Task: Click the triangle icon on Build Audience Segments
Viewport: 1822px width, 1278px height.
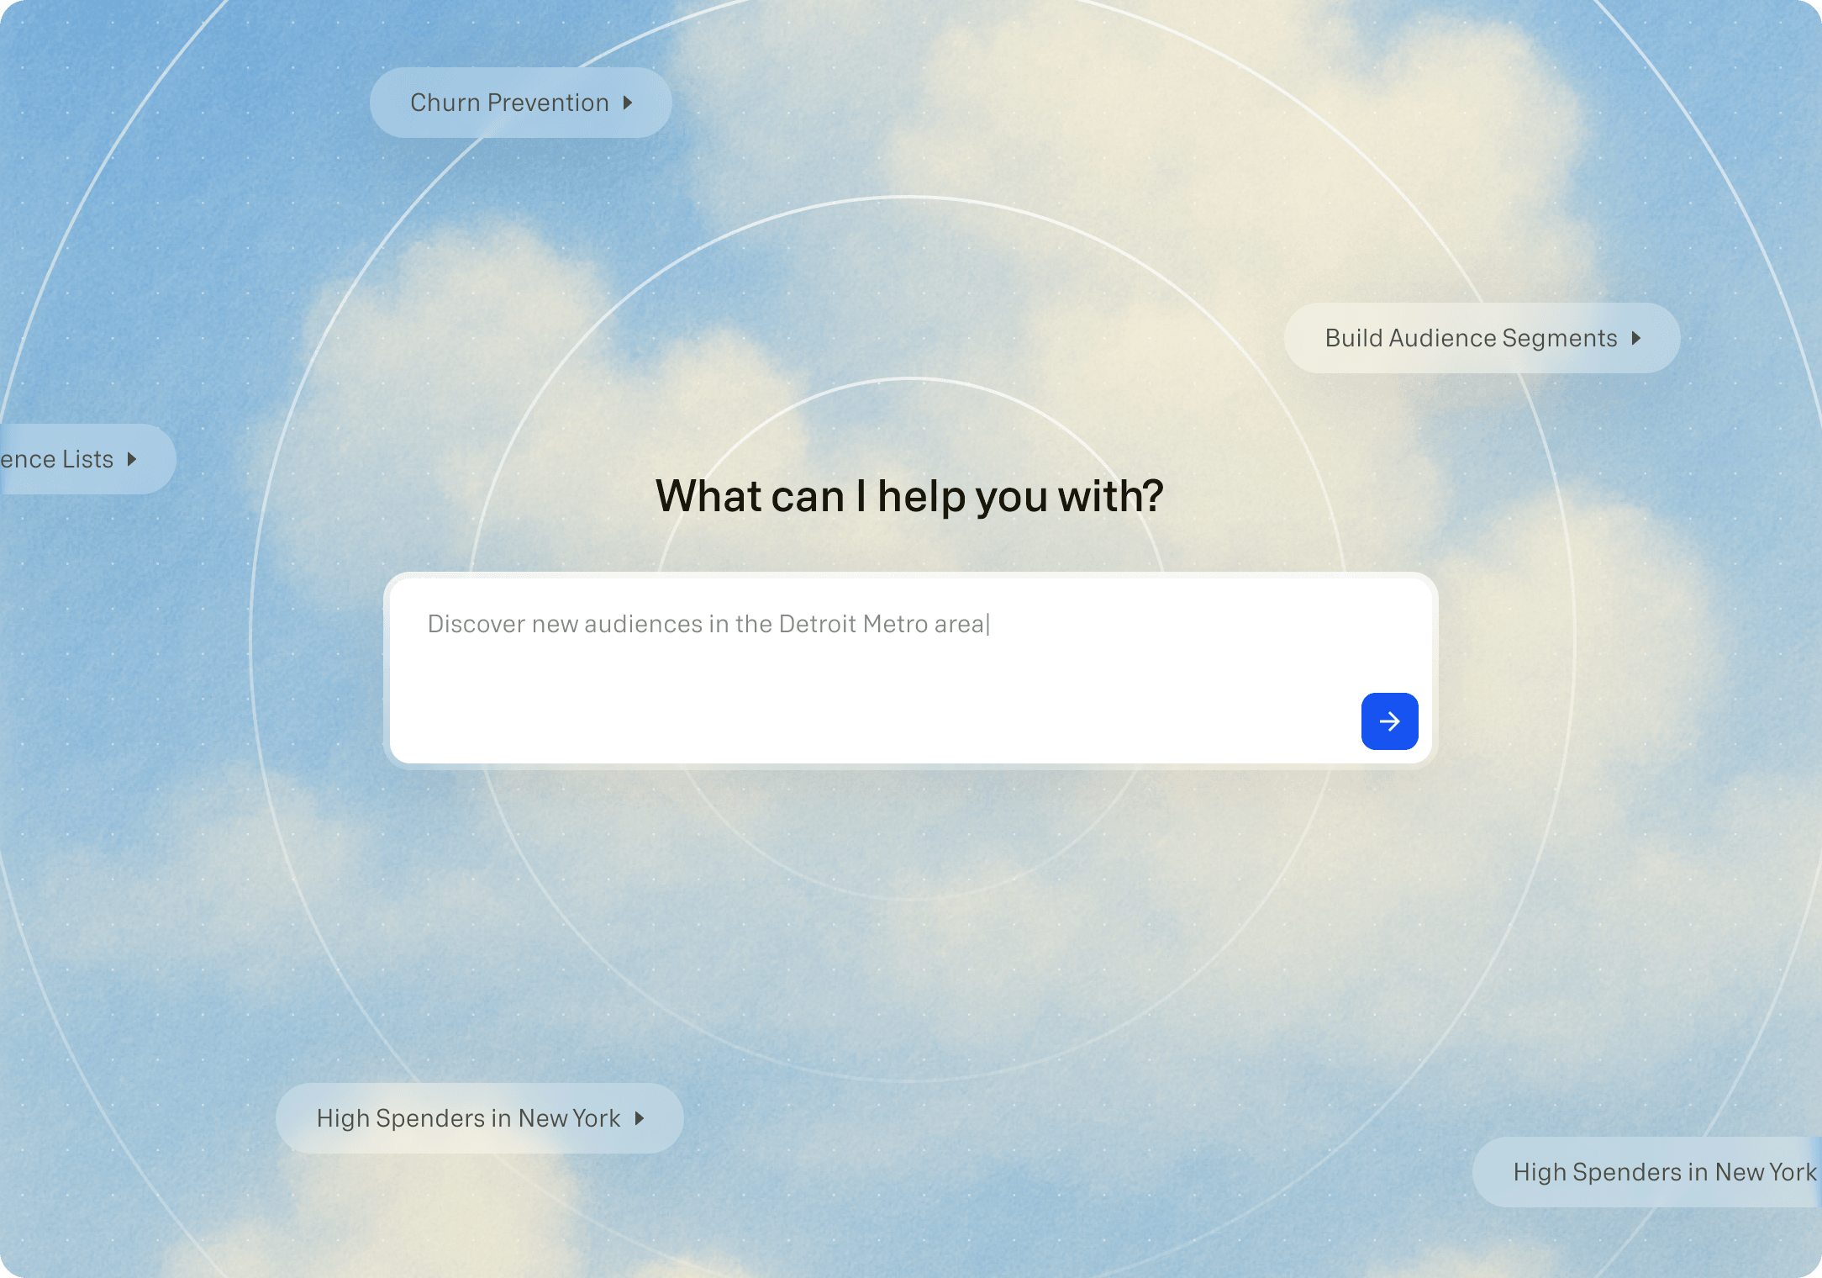Action: 1636,338
